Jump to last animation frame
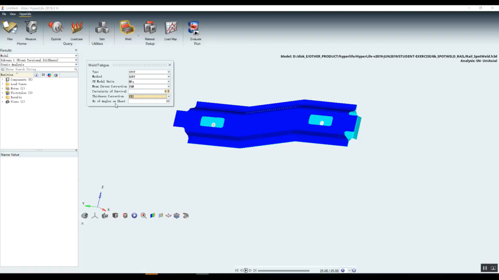The image size is (499, 280). 255,270
